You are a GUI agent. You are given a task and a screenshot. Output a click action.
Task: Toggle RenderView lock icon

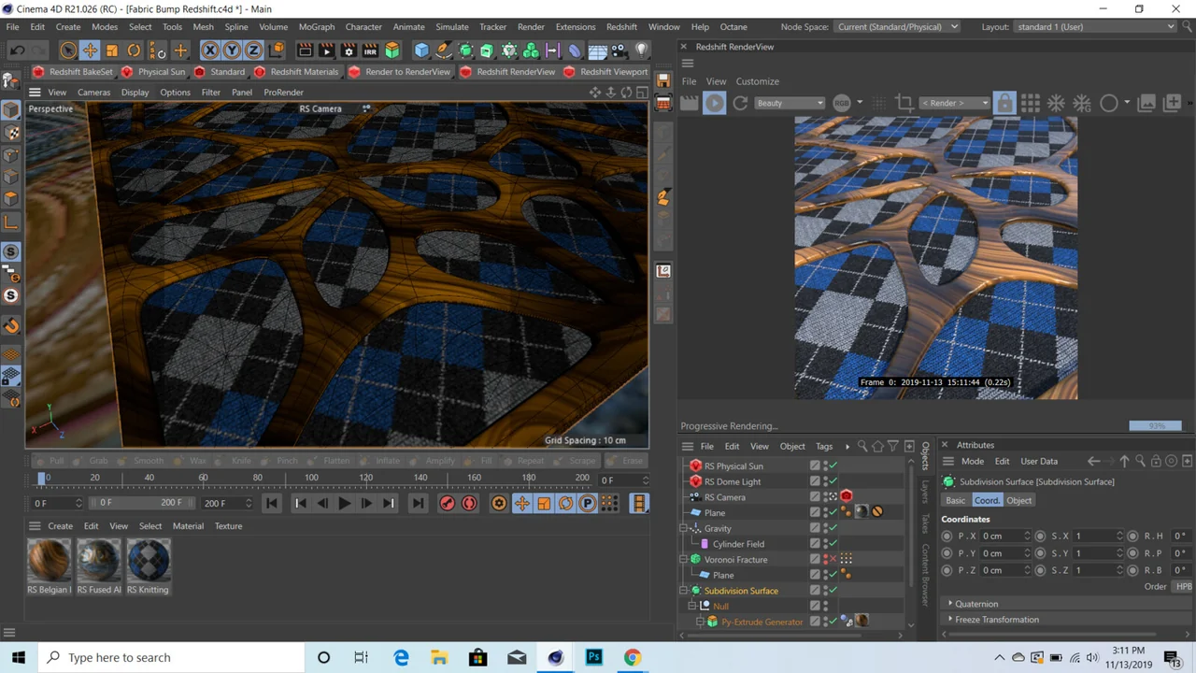pos(1004,103)
